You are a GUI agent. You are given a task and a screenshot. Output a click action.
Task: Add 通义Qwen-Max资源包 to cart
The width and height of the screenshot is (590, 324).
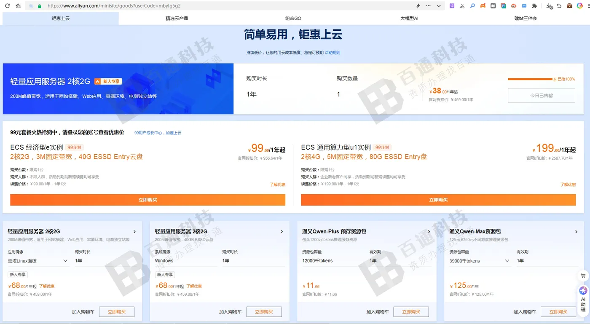(x=525, y=312)
